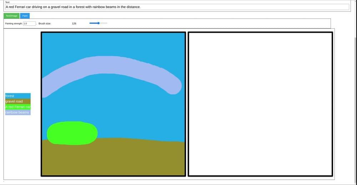Focus the Painting strength value box
Image resolution: width=357 pixels, height=185 pixels.
[x=29, y=24]
